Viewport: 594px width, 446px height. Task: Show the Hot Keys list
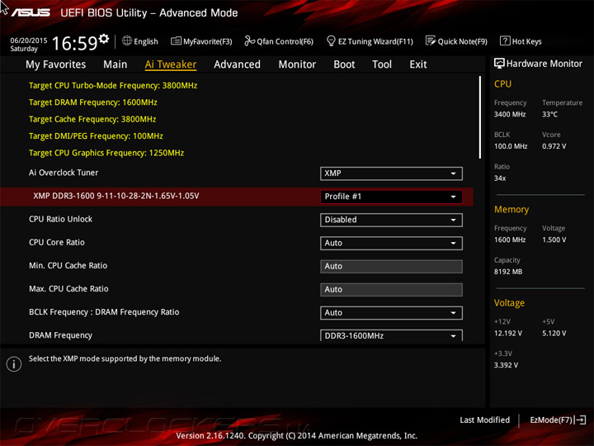[526, 41]
